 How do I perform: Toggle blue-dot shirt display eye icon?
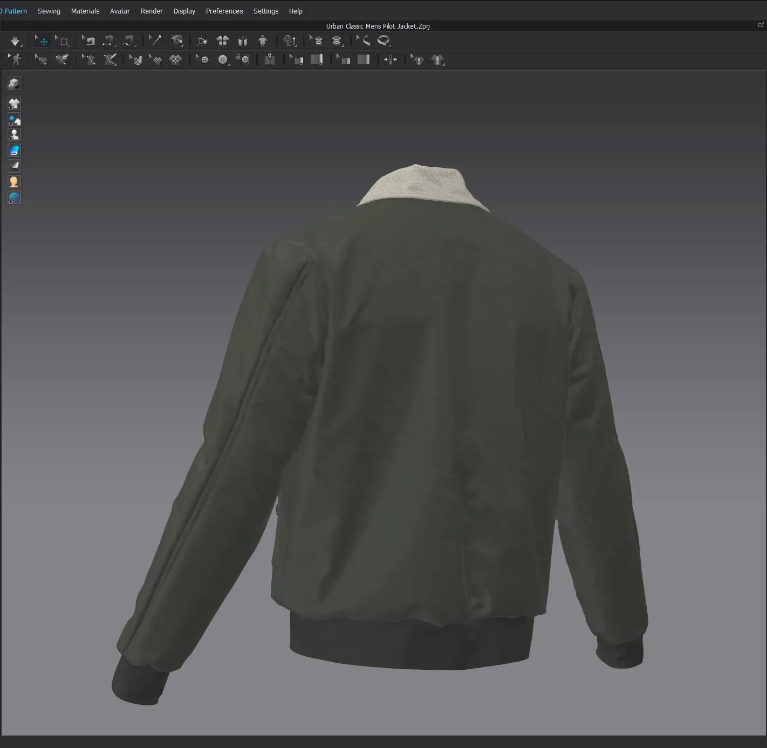click(14, 119)
